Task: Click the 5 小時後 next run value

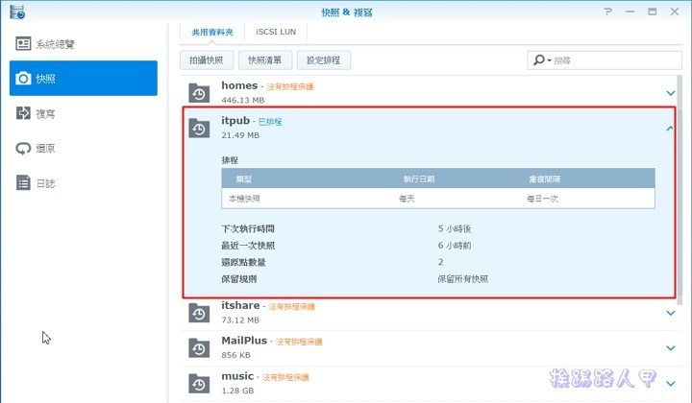Action: (455, 229)
